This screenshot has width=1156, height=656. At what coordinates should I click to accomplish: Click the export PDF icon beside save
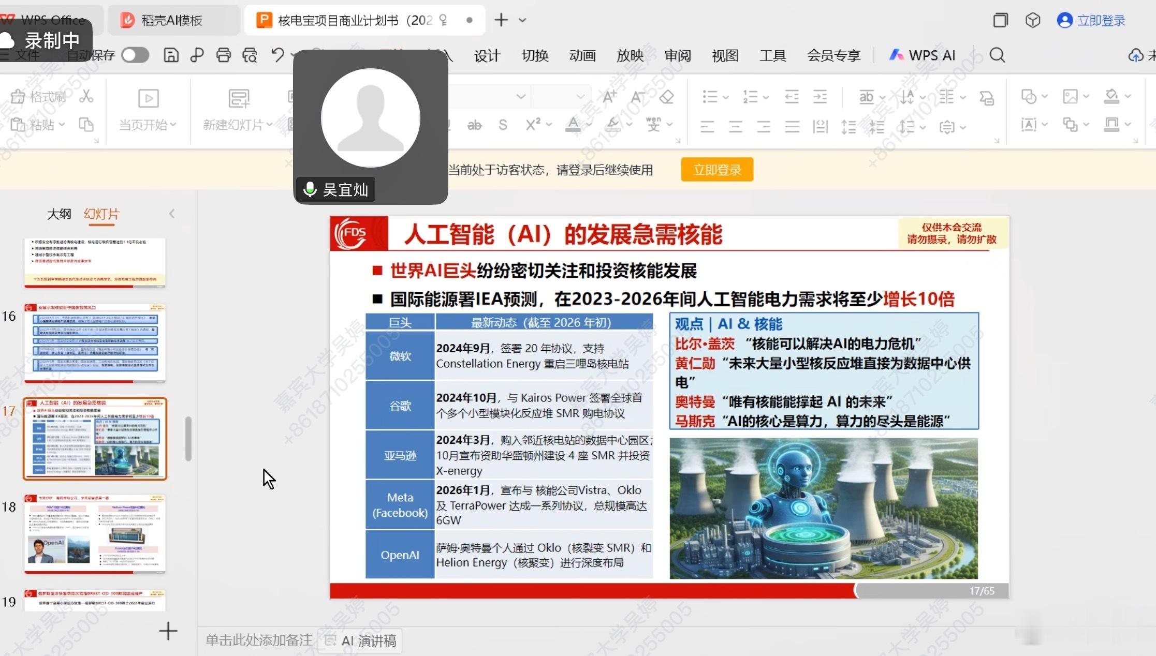(197, 55)
